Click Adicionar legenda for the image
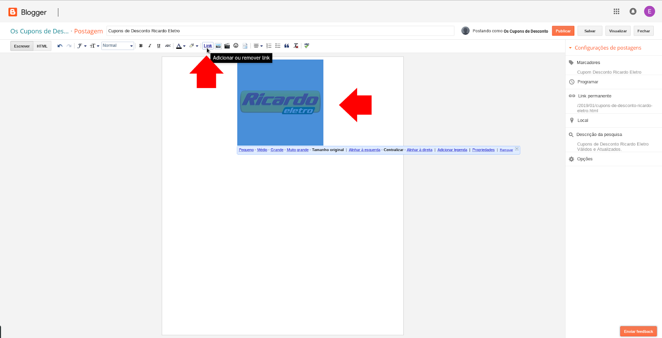Image resolution: width=662 pixels, height=338 pixels. click(x=452, y=150)
